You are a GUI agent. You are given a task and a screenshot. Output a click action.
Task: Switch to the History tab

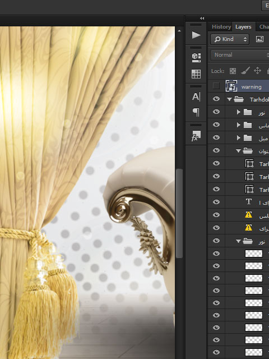(221, 27)
